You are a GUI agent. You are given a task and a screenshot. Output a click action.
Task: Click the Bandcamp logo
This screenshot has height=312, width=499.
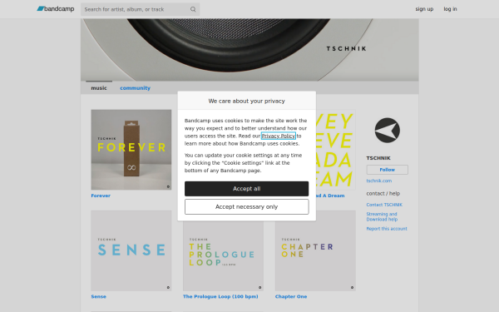pyautogui.click(x=56, y=9)
